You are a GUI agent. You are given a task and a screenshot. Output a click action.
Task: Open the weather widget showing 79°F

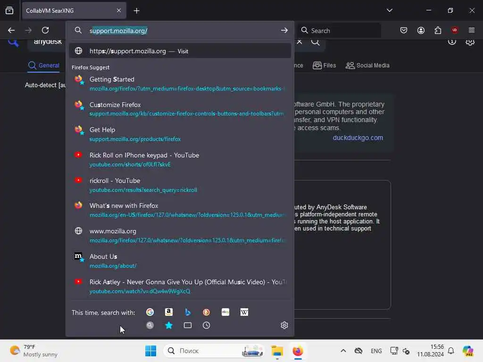34,351
